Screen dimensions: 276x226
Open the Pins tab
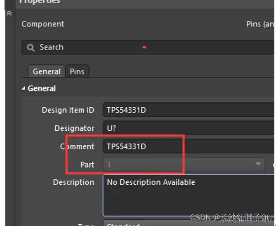[x=77, y=71]
